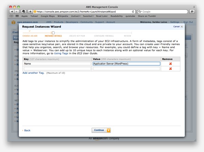This screenshot has width=204, height=152.
Task: Click Share on Tumblr bookmarklet
Action: coord(147,16)
